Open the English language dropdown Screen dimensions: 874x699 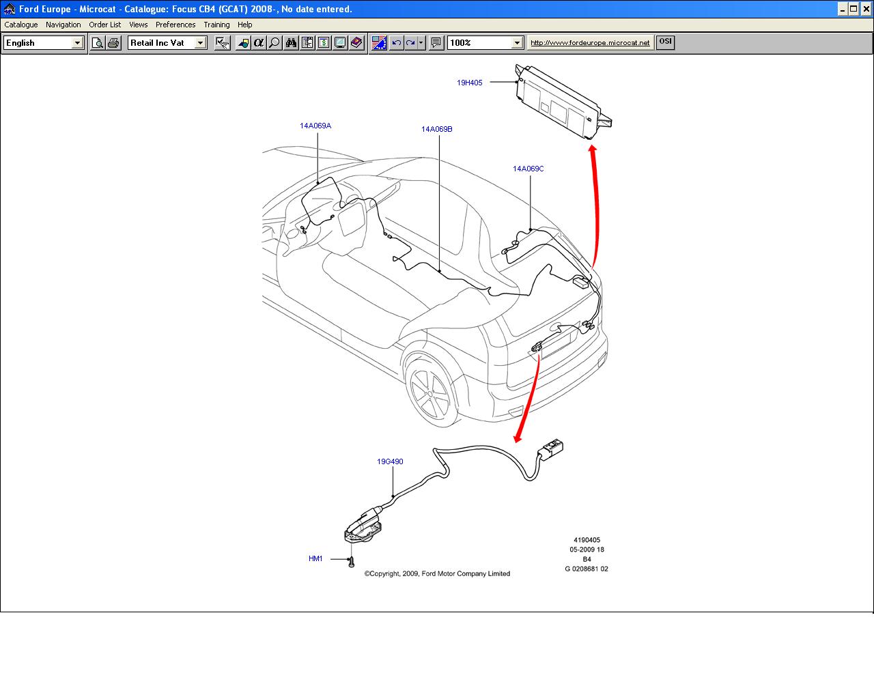pyautogui.click(x=77, y=43)
